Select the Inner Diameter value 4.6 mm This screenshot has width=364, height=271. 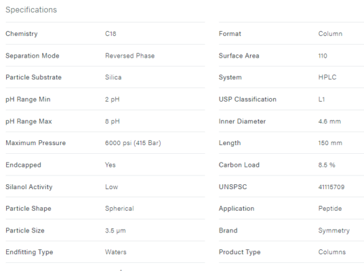point(329,121)
